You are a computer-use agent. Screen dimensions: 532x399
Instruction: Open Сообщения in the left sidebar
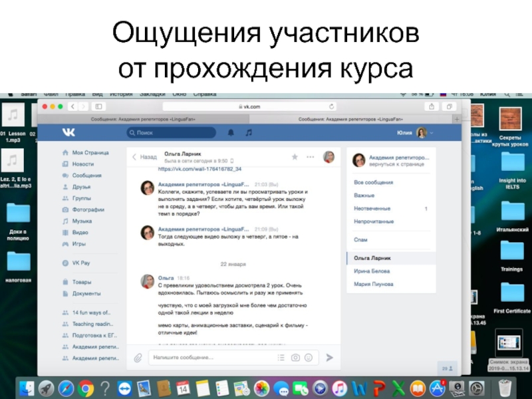86,176
